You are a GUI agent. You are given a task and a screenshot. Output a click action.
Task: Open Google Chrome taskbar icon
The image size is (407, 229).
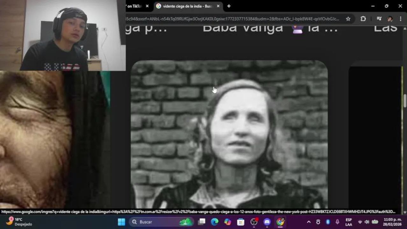coord(280,222)
